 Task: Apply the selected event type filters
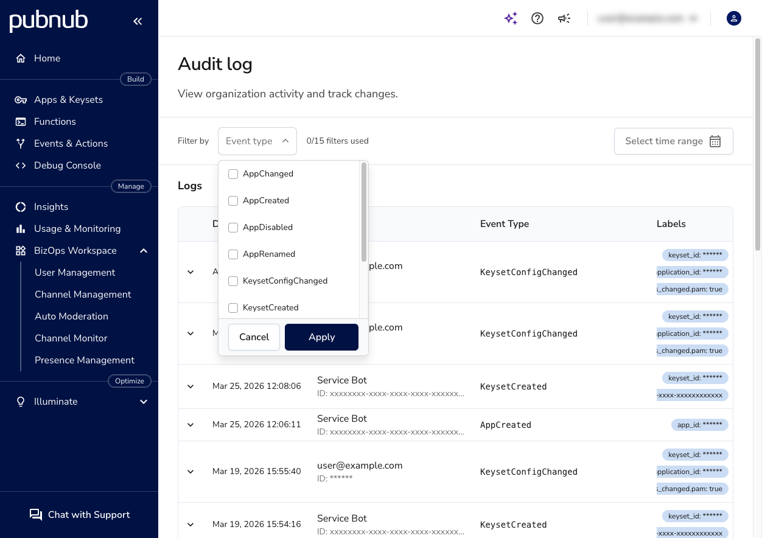[x=321, y=337]
